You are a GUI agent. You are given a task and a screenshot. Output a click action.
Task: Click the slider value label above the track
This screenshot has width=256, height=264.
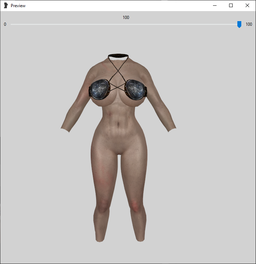[x=126, y=18]
